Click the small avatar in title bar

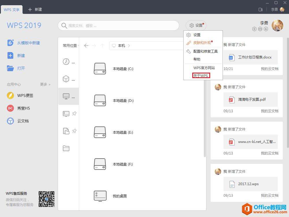click(282, 10)
